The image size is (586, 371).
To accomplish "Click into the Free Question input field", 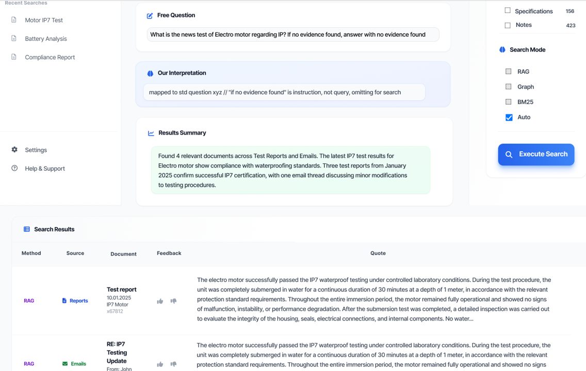I will 293,35.
